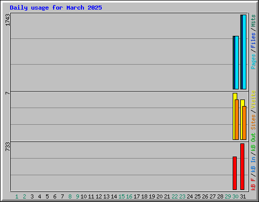Select day 19 on the x-axis
Viewport: 259px width, 202px height.
pos(152,196)
